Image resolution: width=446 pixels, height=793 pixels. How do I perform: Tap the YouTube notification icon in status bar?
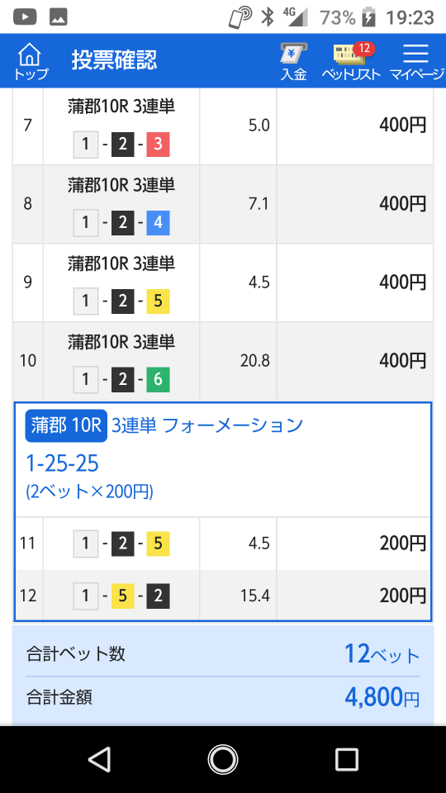click(x=25, y=17)
